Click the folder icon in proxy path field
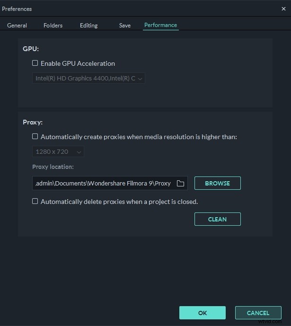 180,184
